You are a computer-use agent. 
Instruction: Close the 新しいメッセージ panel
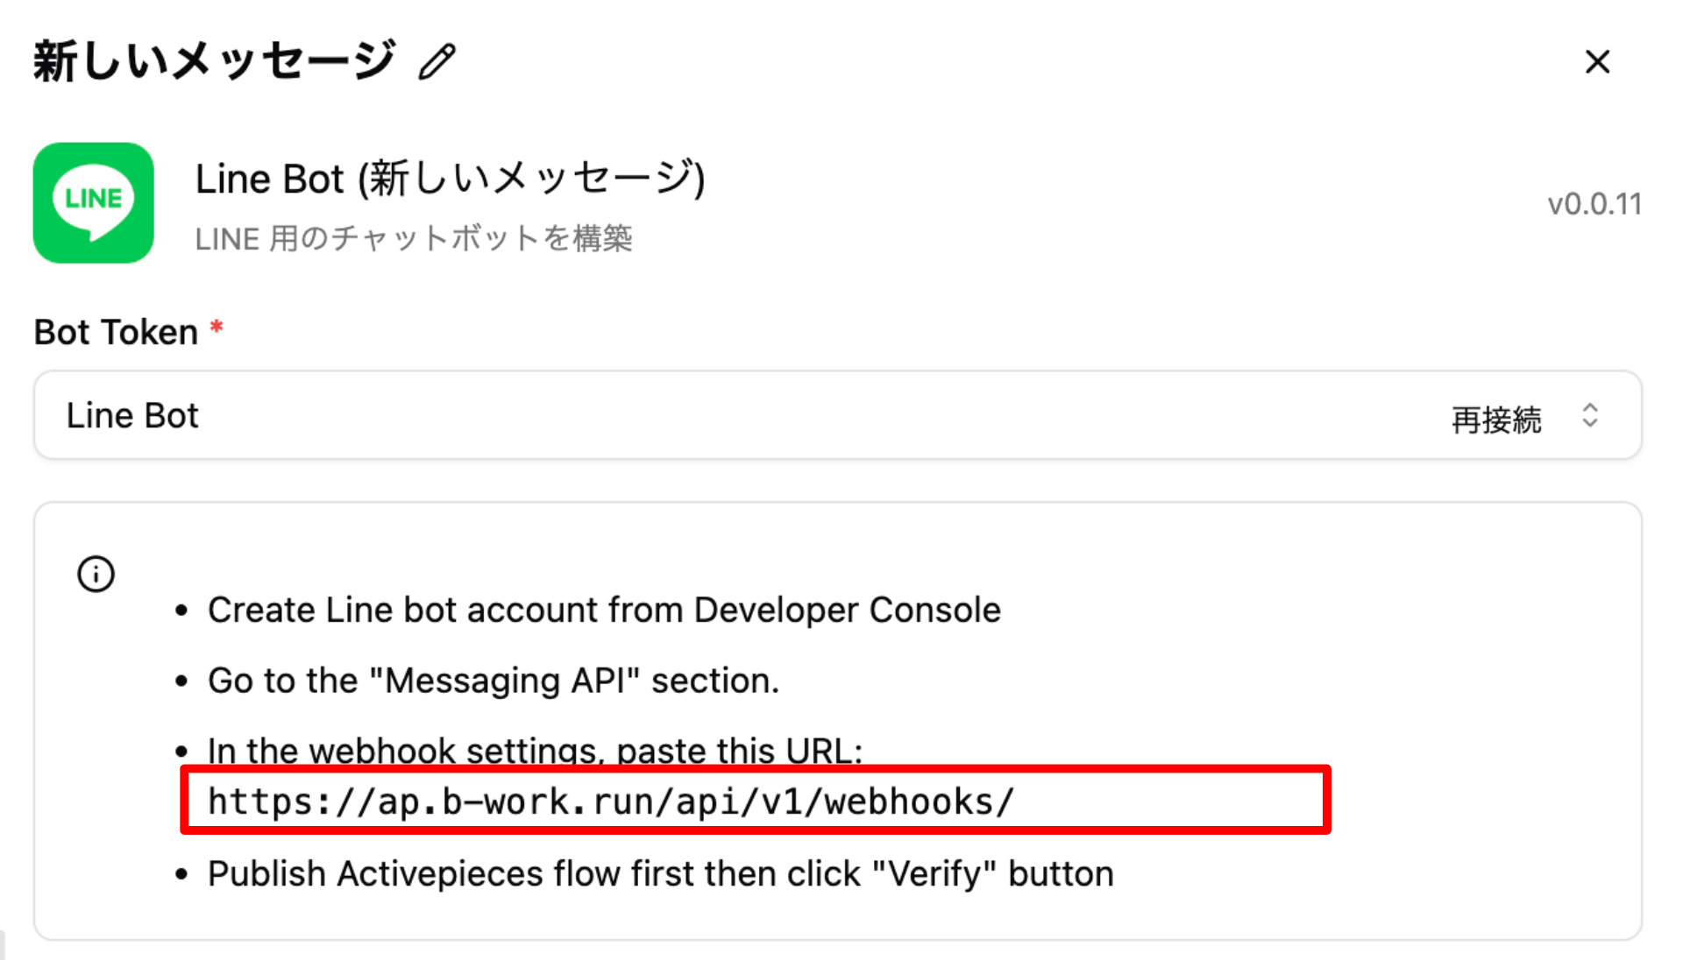[1597, 62]
